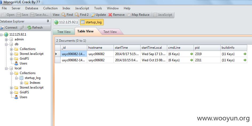Expand the admin database node

[x=6, y=40]
